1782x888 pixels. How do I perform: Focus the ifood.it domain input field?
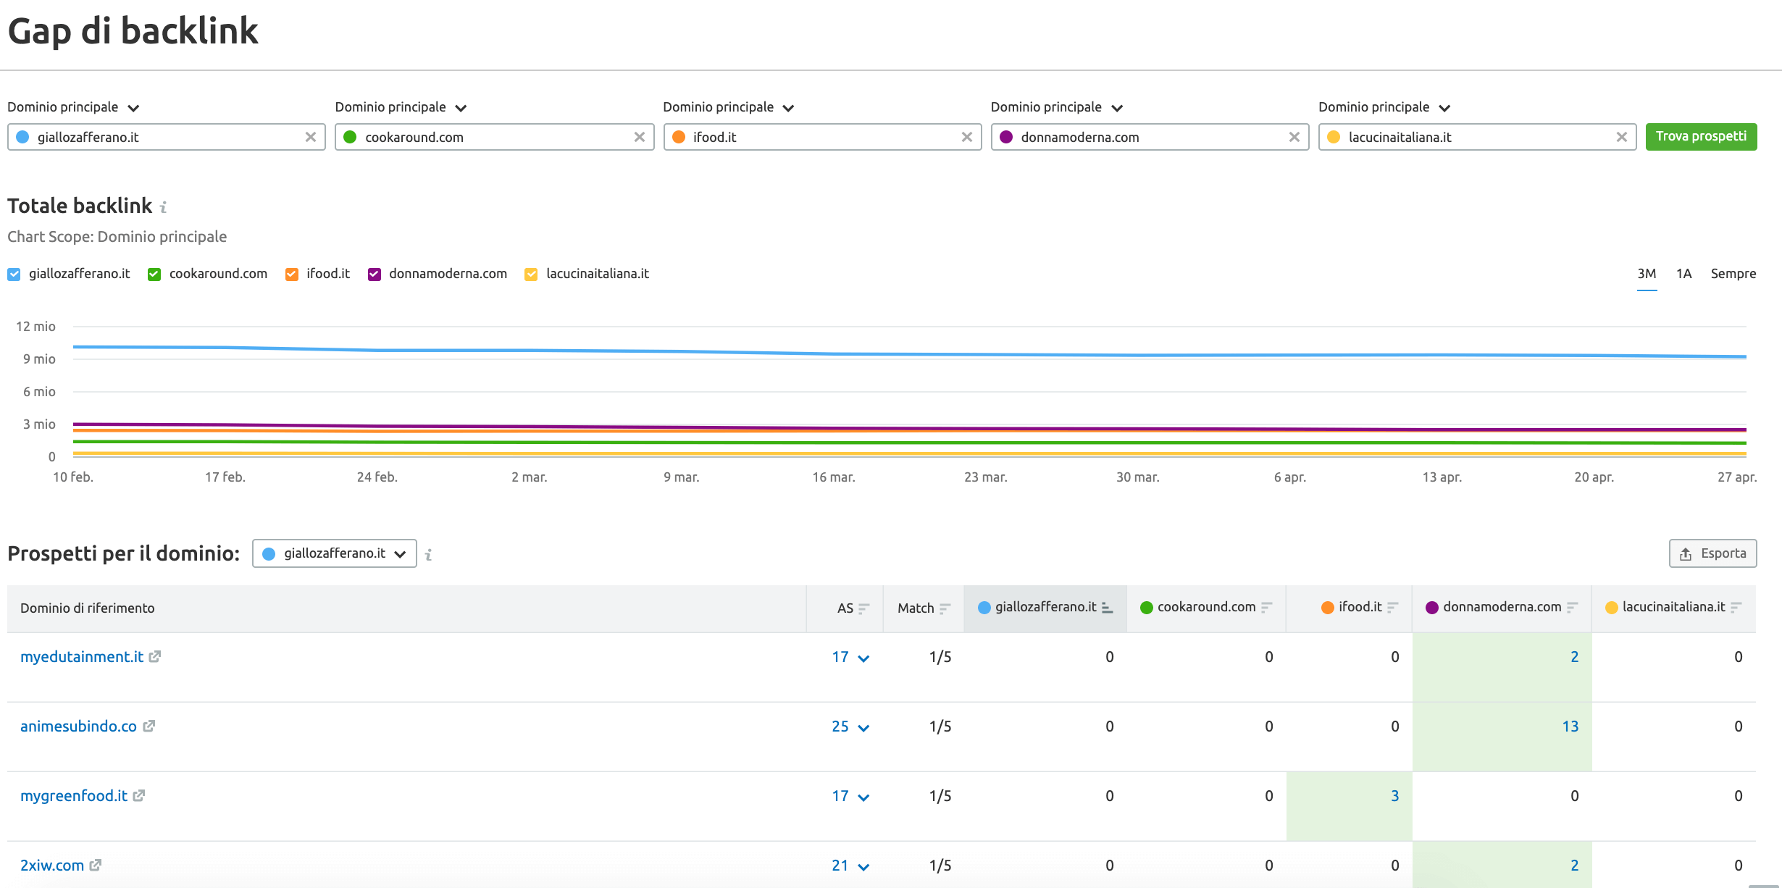[x=822, y=137]
